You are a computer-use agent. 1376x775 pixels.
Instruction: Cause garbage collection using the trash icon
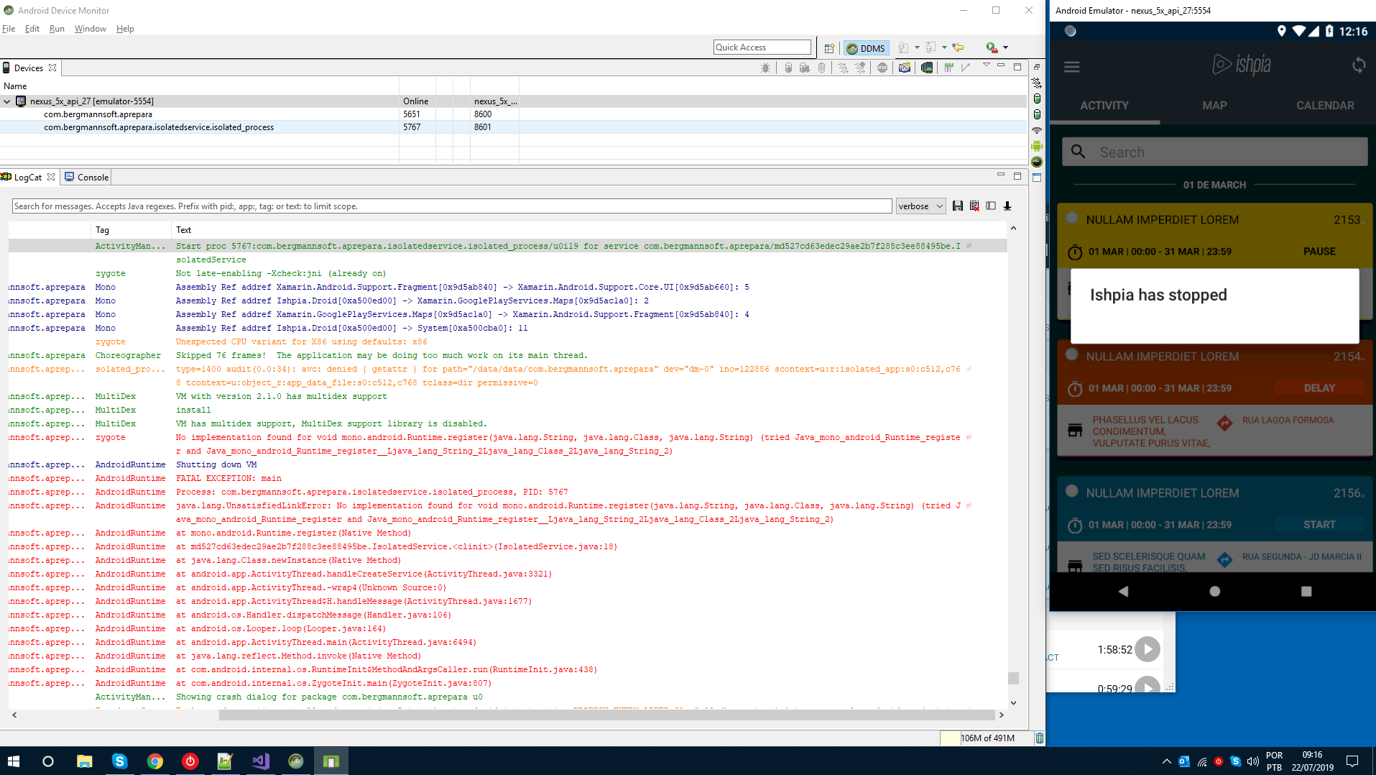pyautogui.click(x=821, y=67)
